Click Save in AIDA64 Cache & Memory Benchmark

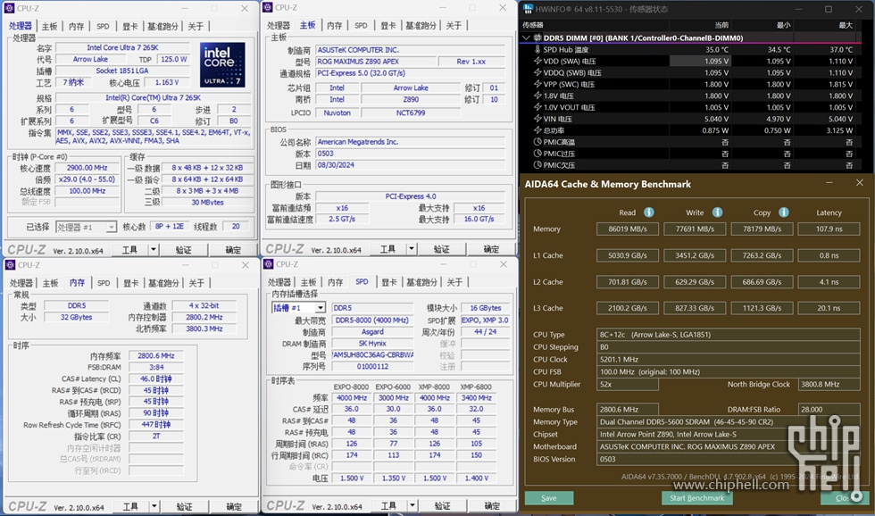click(549, 498)
